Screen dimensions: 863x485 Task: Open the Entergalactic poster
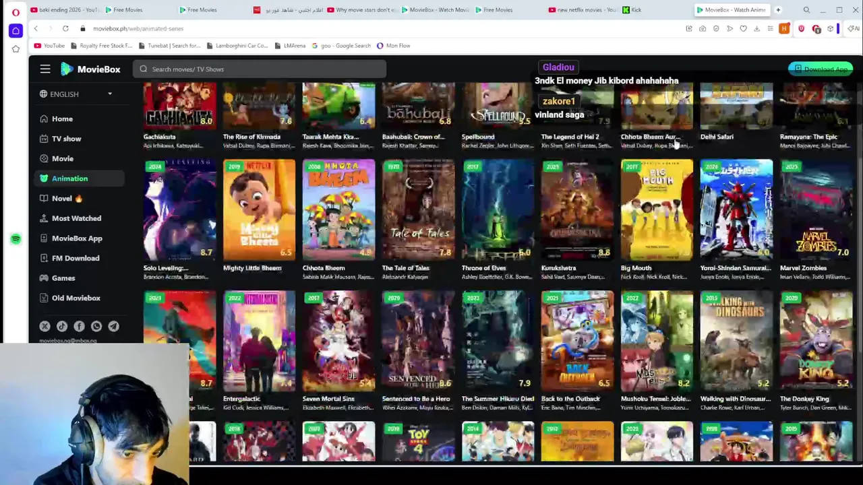coord(259,342)
